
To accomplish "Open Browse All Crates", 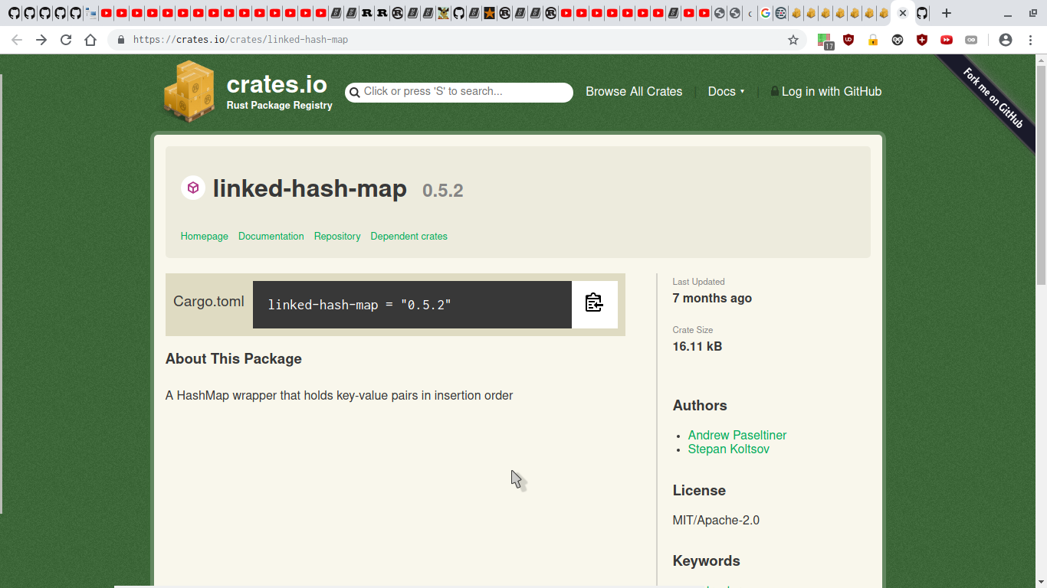I will (x=634, y=91).
